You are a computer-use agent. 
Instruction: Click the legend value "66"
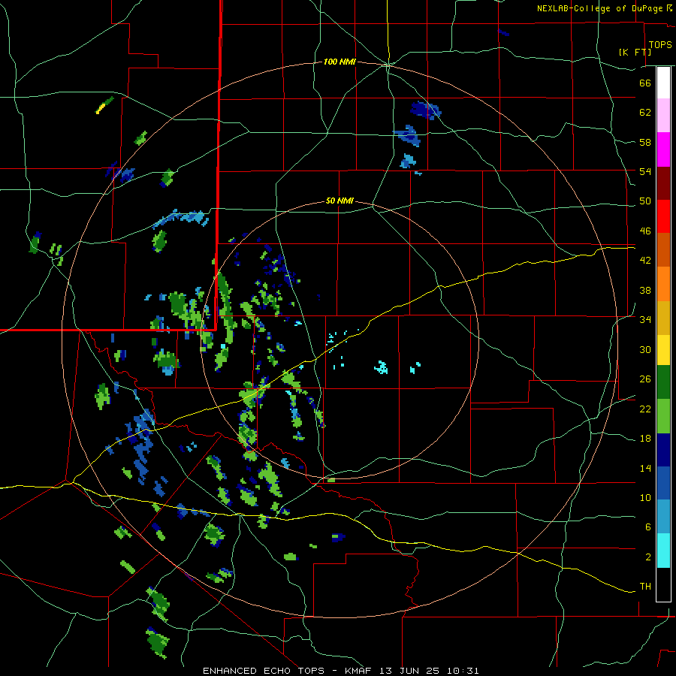pos(645,83)
